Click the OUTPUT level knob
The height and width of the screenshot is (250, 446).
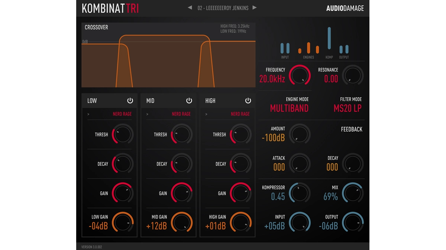(x=353, y=223)
